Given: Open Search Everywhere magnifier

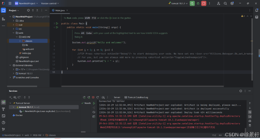Looking at the screenshot, I should click(225, 3).
